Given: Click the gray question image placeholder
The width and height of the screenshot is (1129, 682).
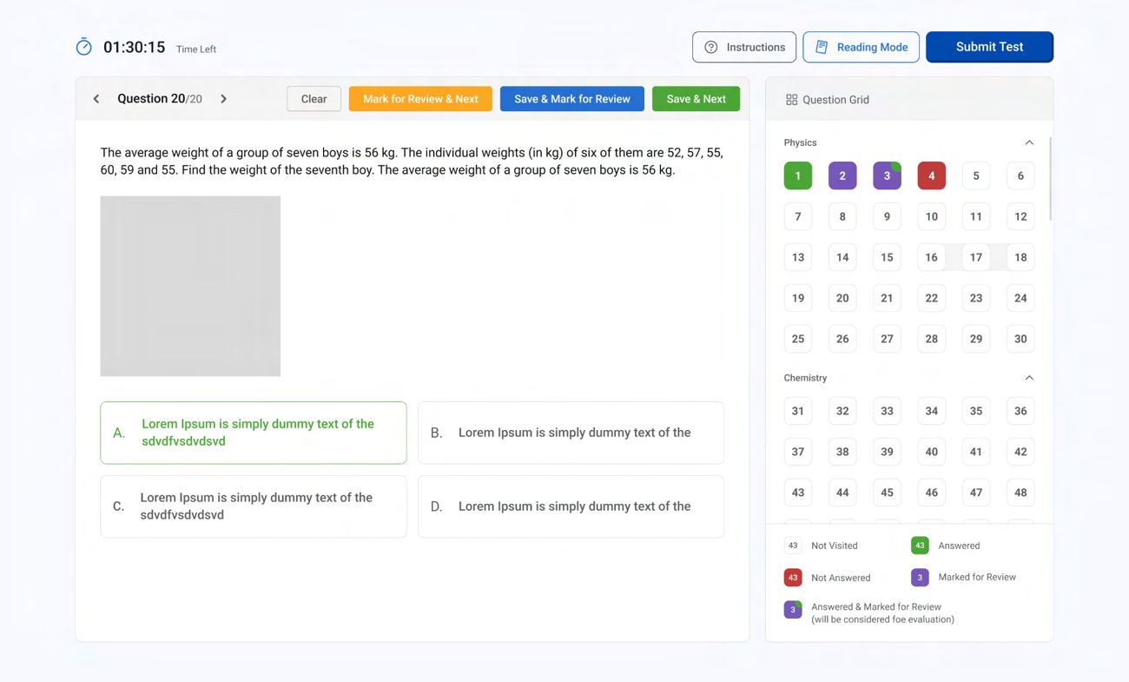Looking at the screenshot, I should pos(190,286).
